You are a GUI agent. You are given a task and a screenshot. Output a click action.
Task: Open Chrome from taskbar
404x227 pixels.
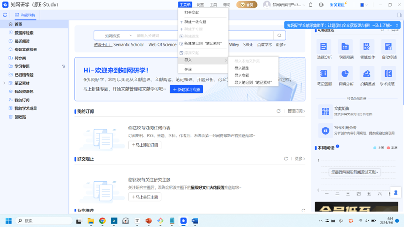102,221
